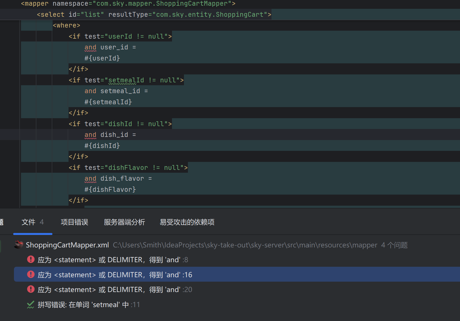The image size is (460, 321).
Task: Click the if test="userId != null" line
Action: pyautogui.click(x=120, y=36)
